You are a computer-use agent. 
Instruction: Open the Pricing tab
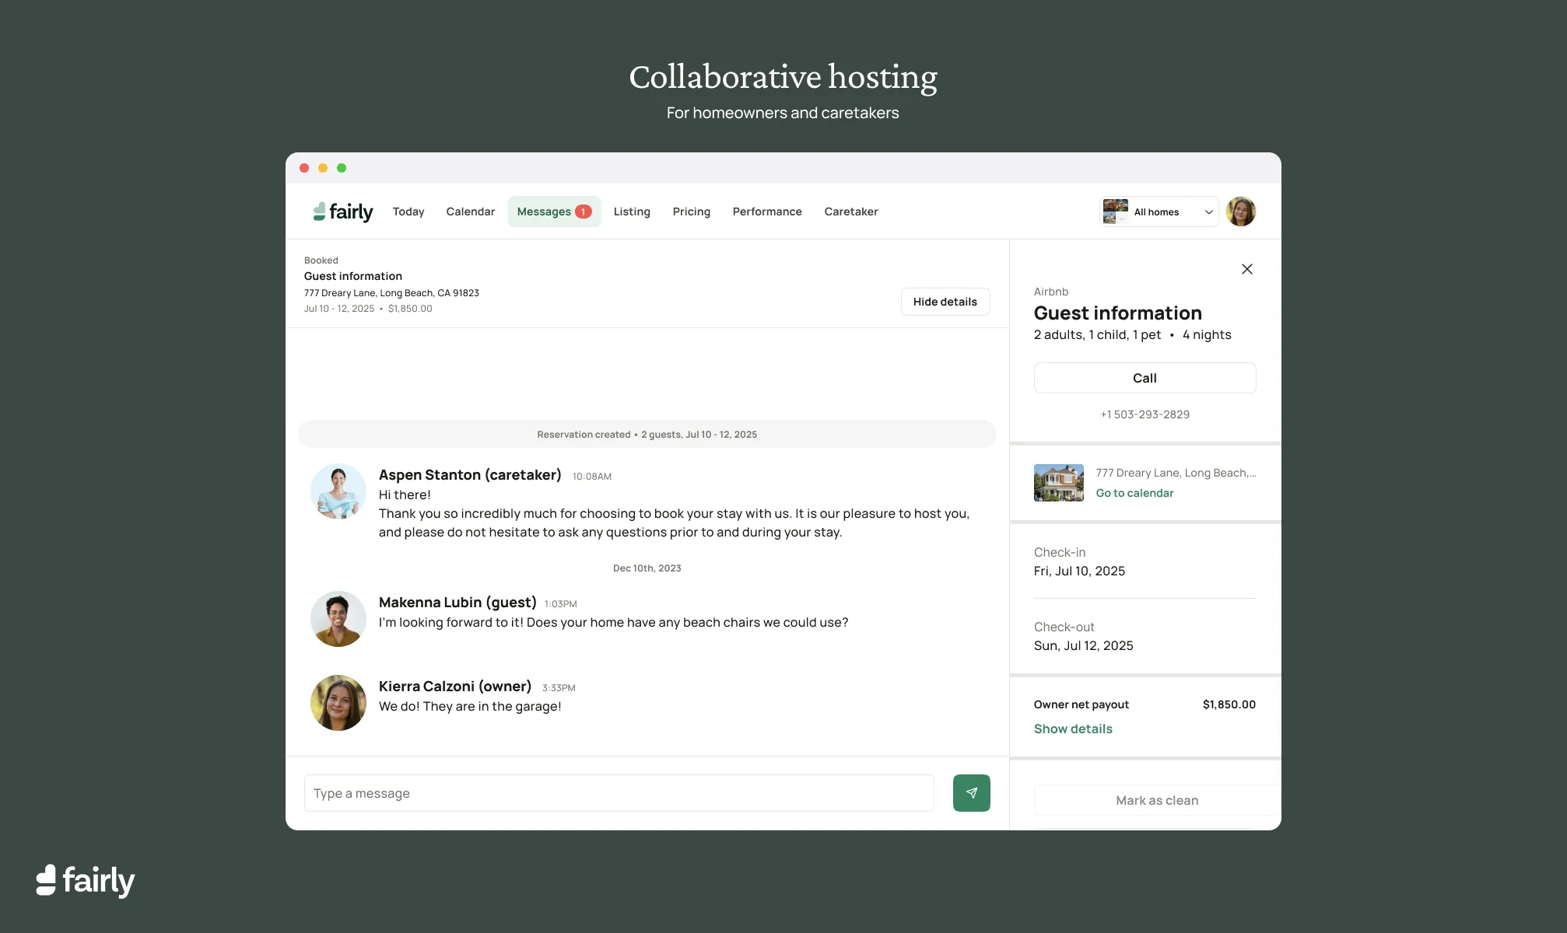[691, 211]
